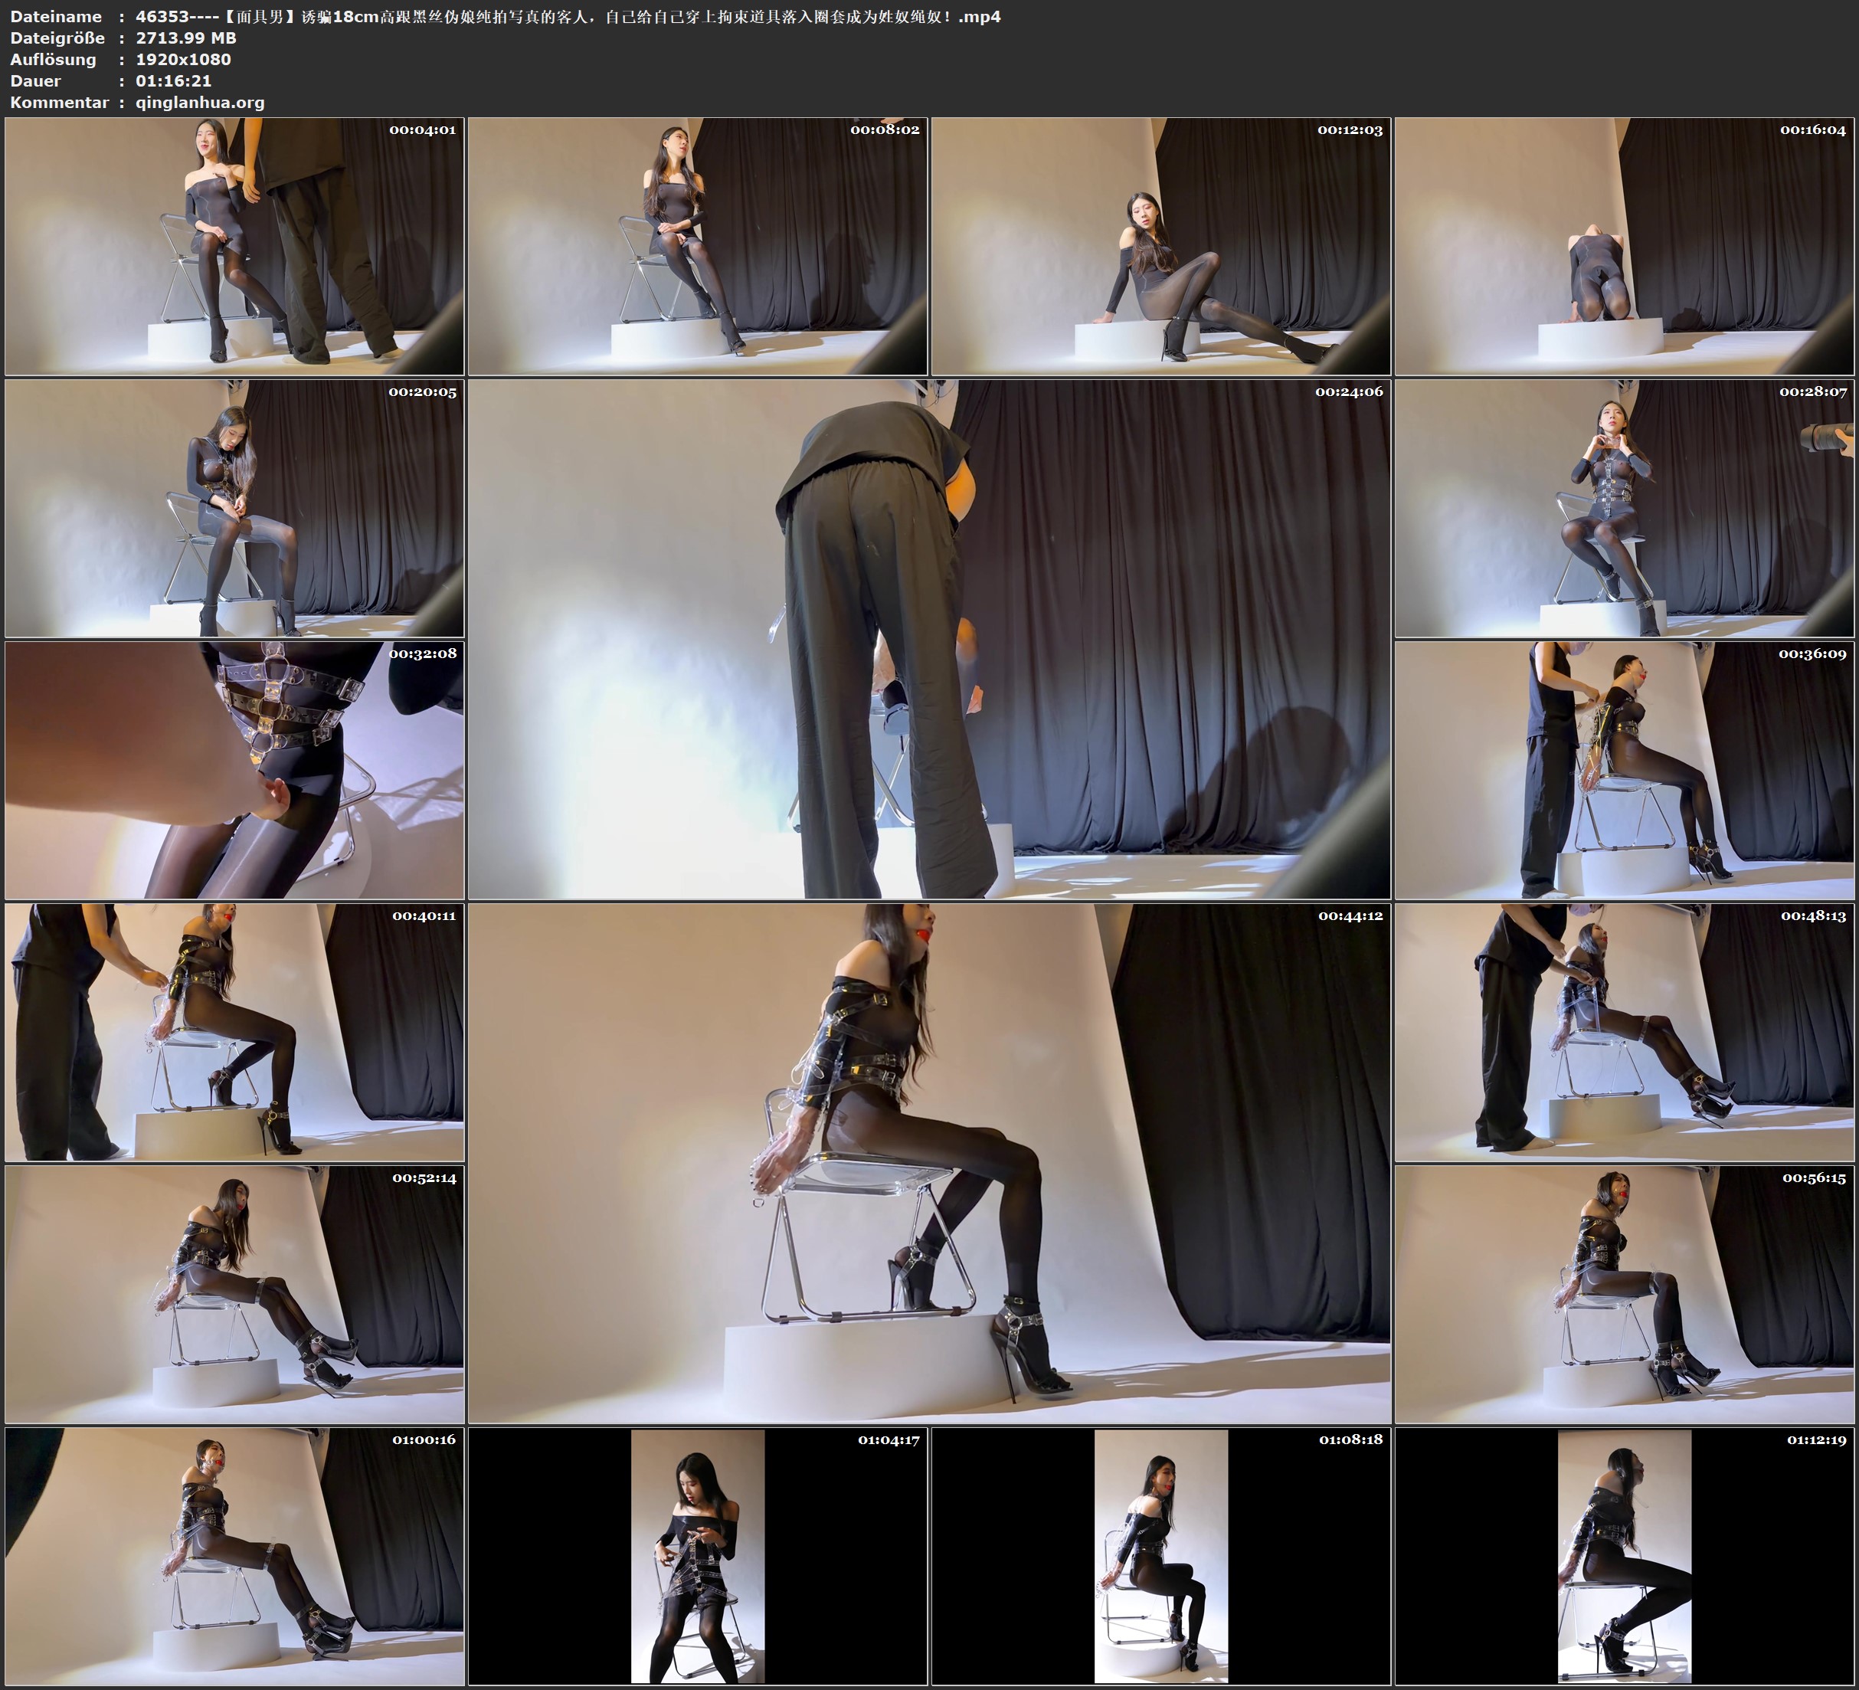The image size is (1859, 1690).
Task: Open the frame at timestamp 00:52:14
Action: click(x=234, y=1294)
